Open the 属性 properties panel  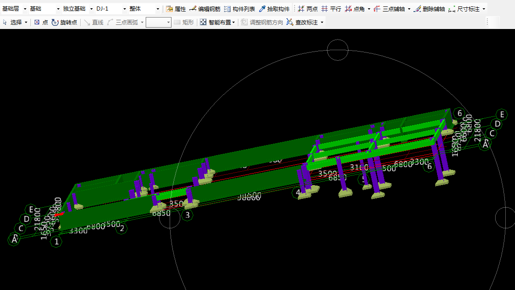[x=176, y=9]
